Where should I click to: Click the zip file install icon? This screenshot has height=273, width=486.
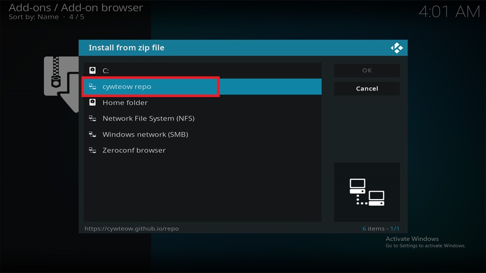point(61,84)
